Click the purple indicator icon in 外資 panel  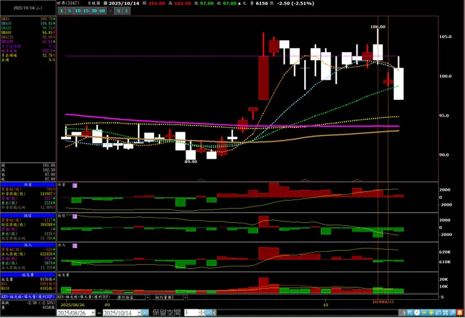[x=75, y=186]
